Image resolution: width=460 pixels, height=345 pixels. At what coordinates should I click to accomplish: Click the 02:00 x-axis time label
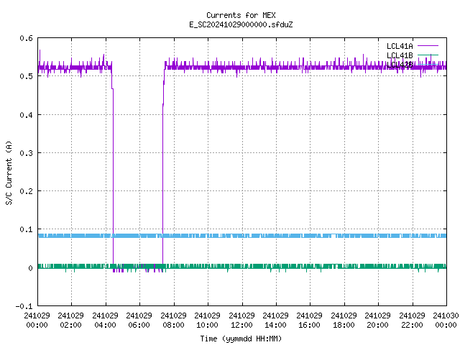coord(70,325)
